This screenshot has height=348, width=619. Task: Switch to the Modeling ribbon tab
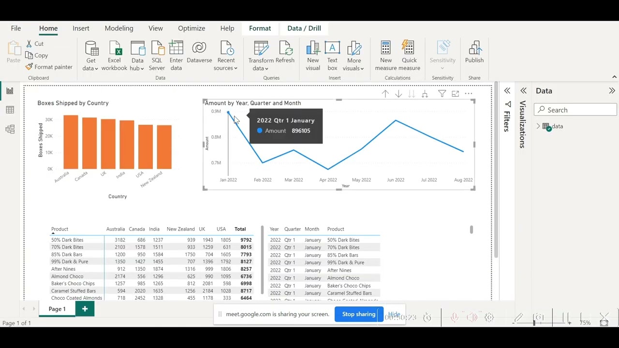click(x=119, y=28)
